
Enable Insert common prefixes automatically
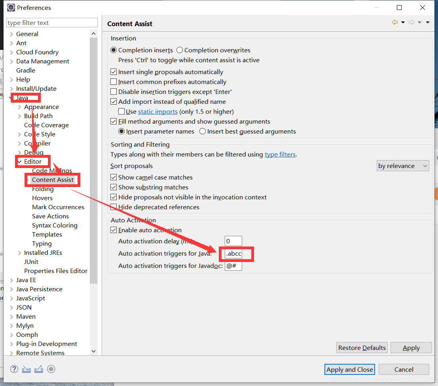[x=114, y=82]
